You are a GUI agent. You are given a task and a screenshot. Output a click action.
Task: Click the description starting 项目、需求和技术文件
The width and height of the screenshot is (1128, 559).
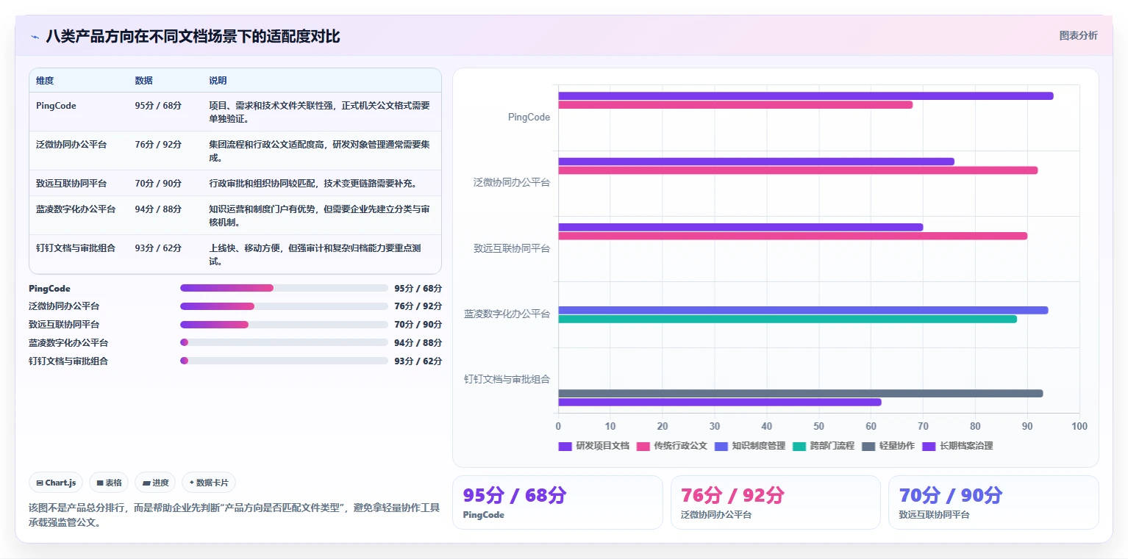(320, 112)
